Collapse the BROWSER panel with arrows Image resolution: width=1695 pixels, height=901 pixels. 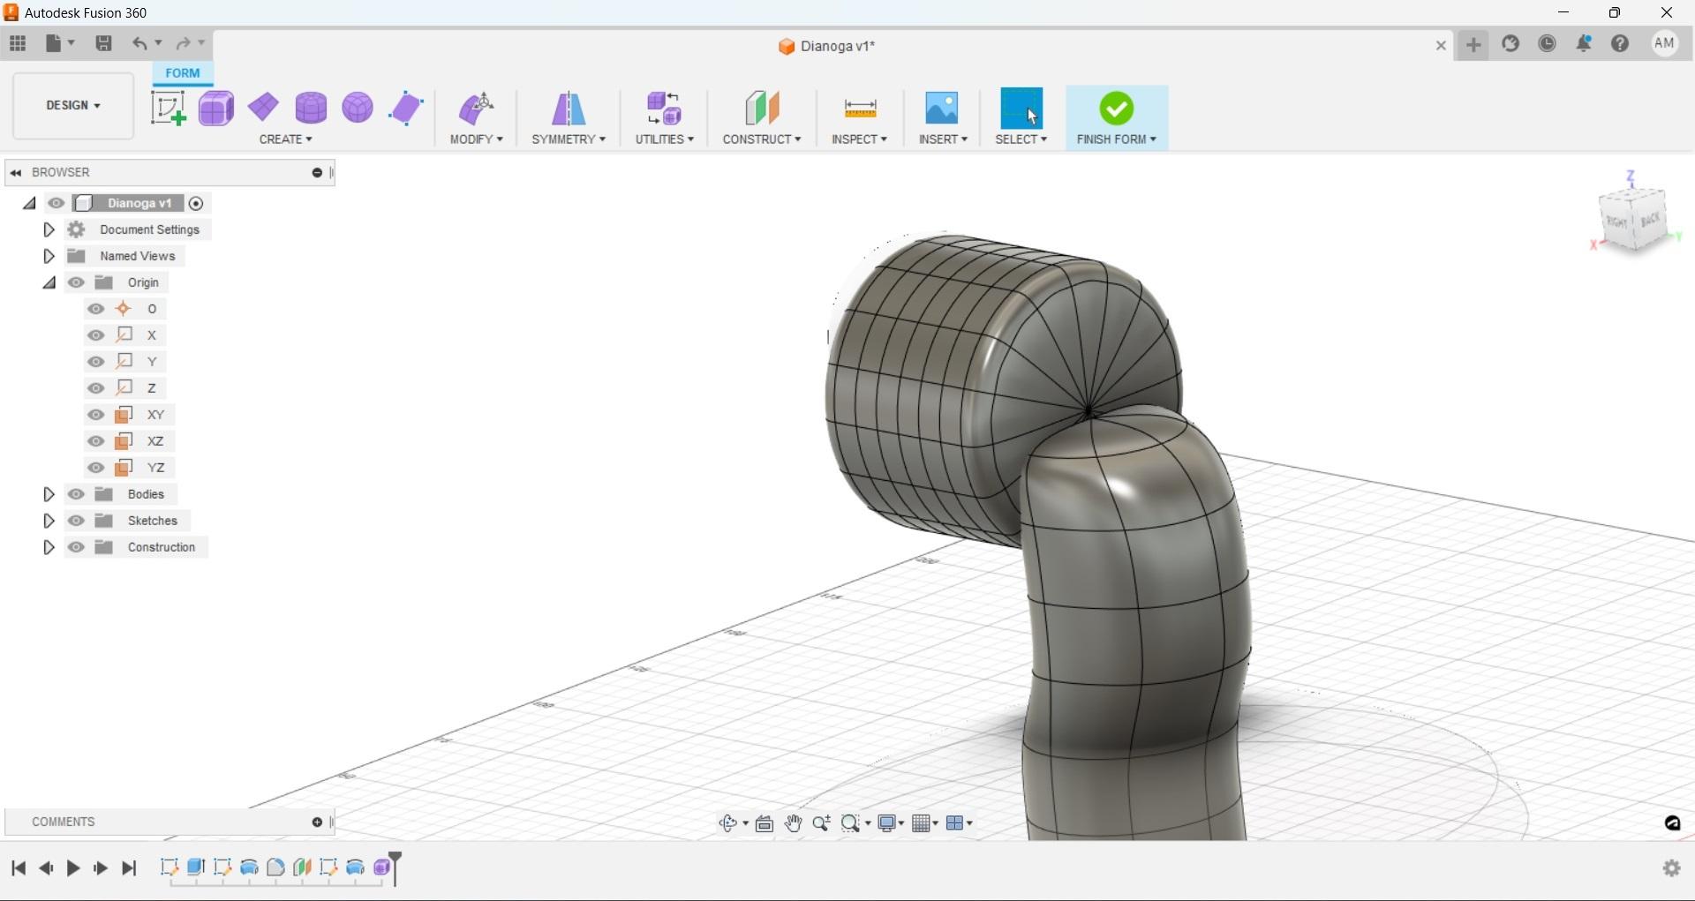coord(16,173)
